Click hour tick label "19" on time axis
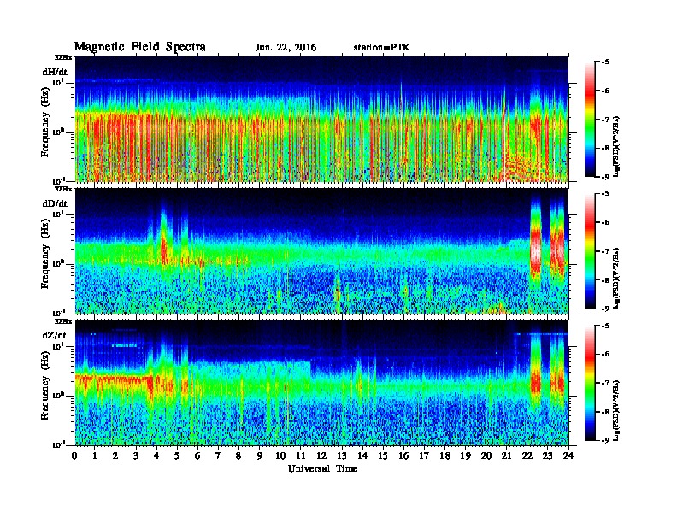This screenshot has width=677, height=523. click(x=465, y=455)
